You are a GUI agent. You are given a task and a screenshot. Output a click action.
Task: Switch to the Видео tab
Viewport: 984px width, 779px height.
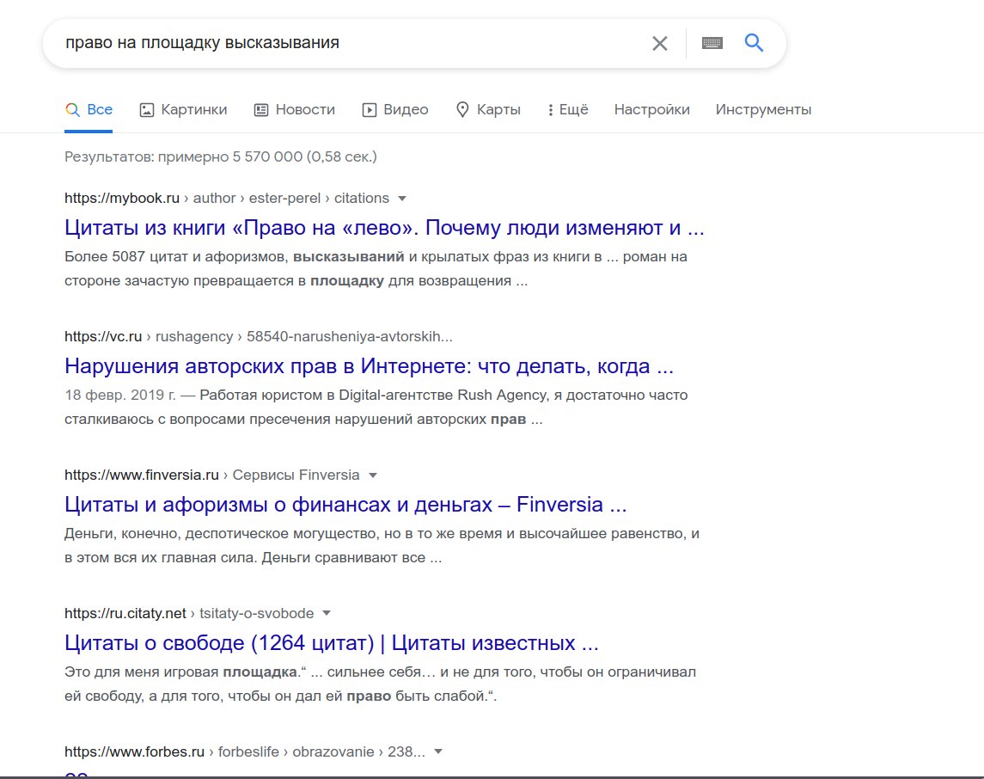(395, 110)
